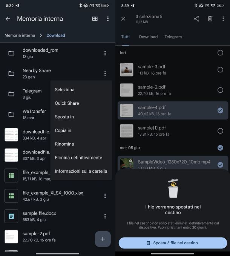Switch to the Download tab
This screenshot has height=256, width=230.
coord(149,37)
